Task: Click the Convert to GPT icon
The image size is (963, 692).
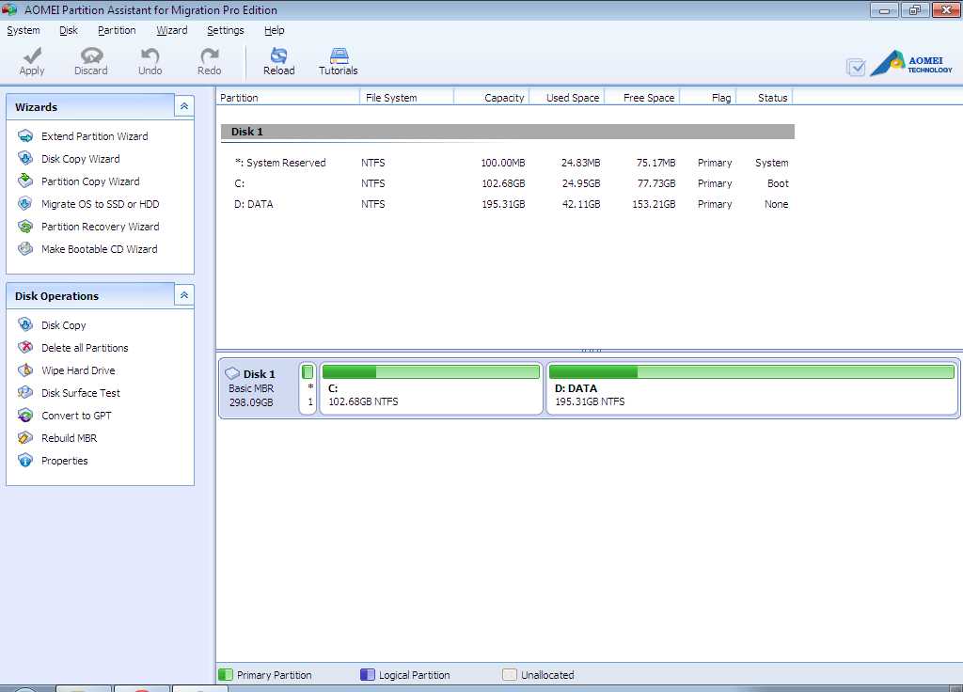Action: (x=25, y=415)
